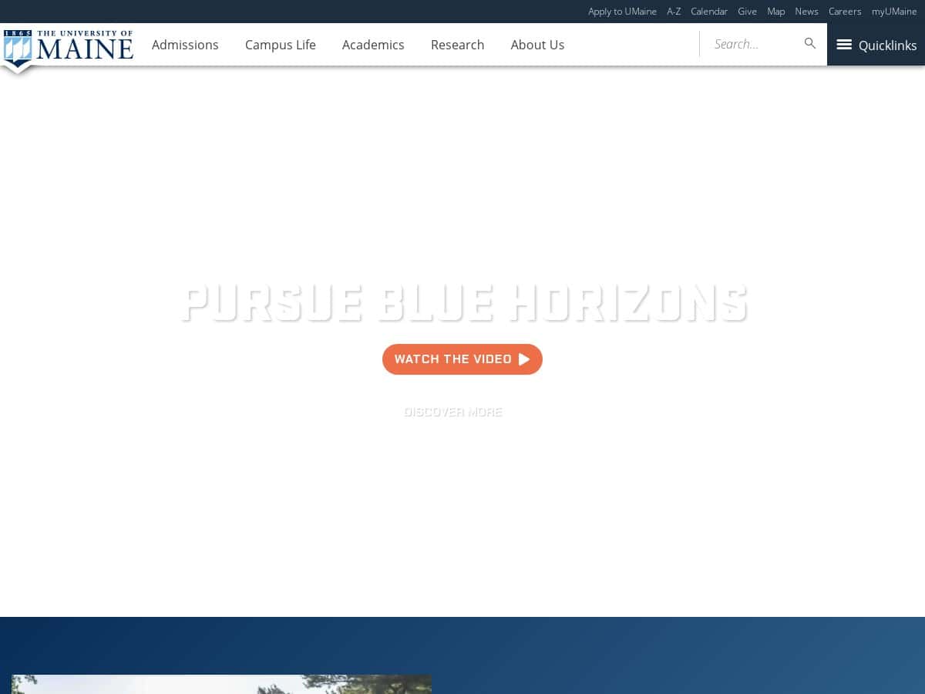Screen dimensions: 925x694
Task: Click the Give link
Action: coord(747,12)
